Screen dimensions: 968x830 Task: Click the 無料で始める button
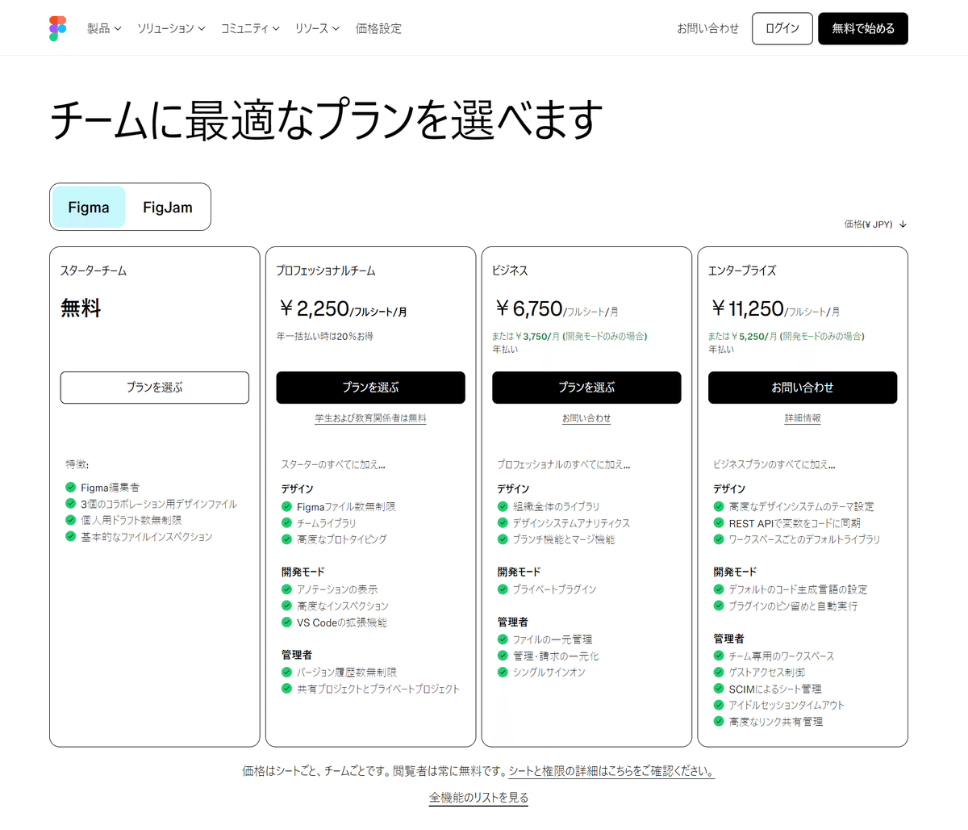(863, 28)
